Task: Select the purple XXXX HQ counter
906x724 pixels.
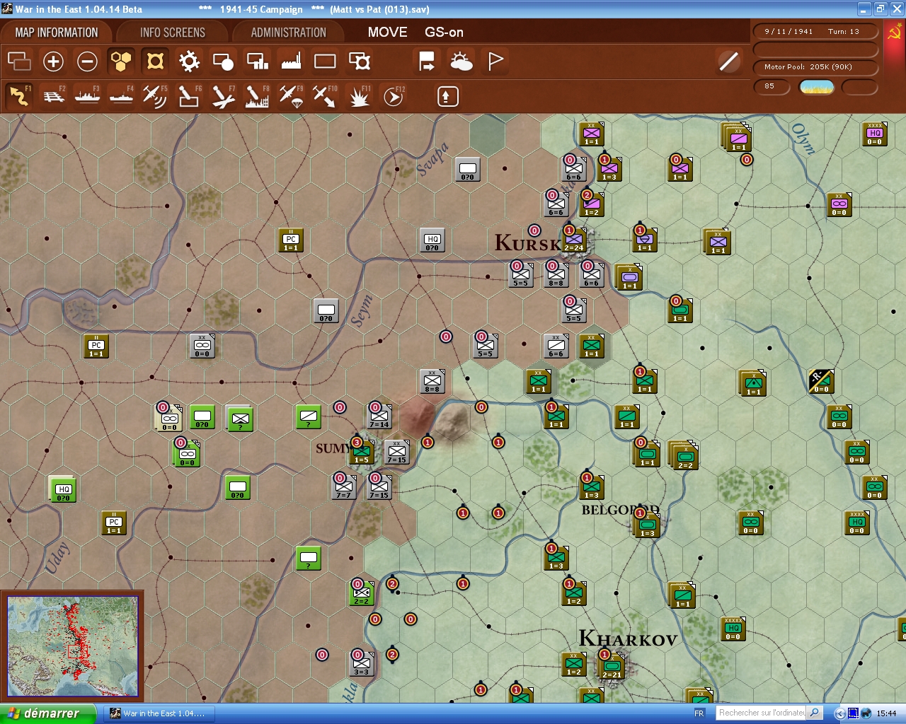Action: [875, 134]
